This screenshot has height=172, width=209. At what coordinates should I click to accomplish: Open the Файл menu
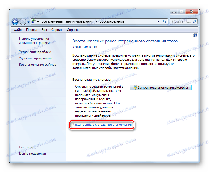18,30
